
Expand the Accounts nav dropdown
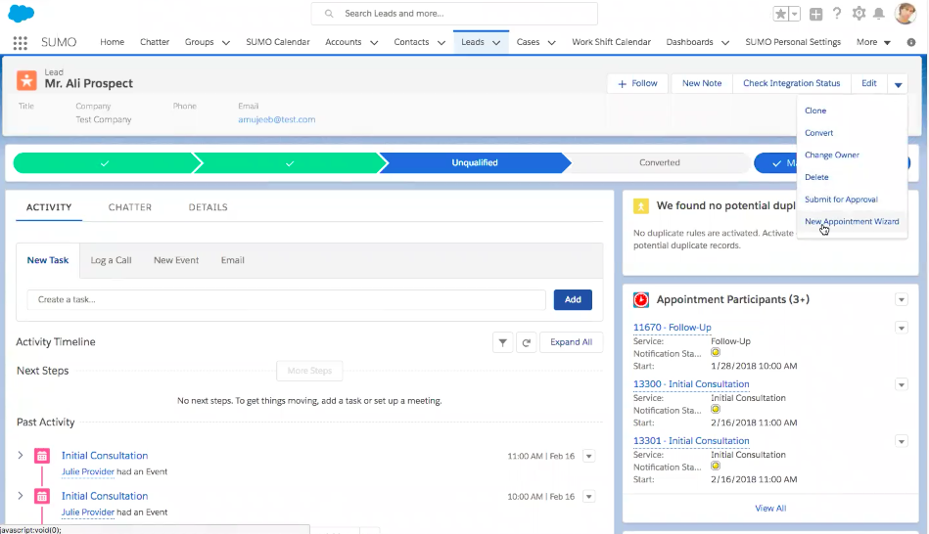click(x=374, y=43)
